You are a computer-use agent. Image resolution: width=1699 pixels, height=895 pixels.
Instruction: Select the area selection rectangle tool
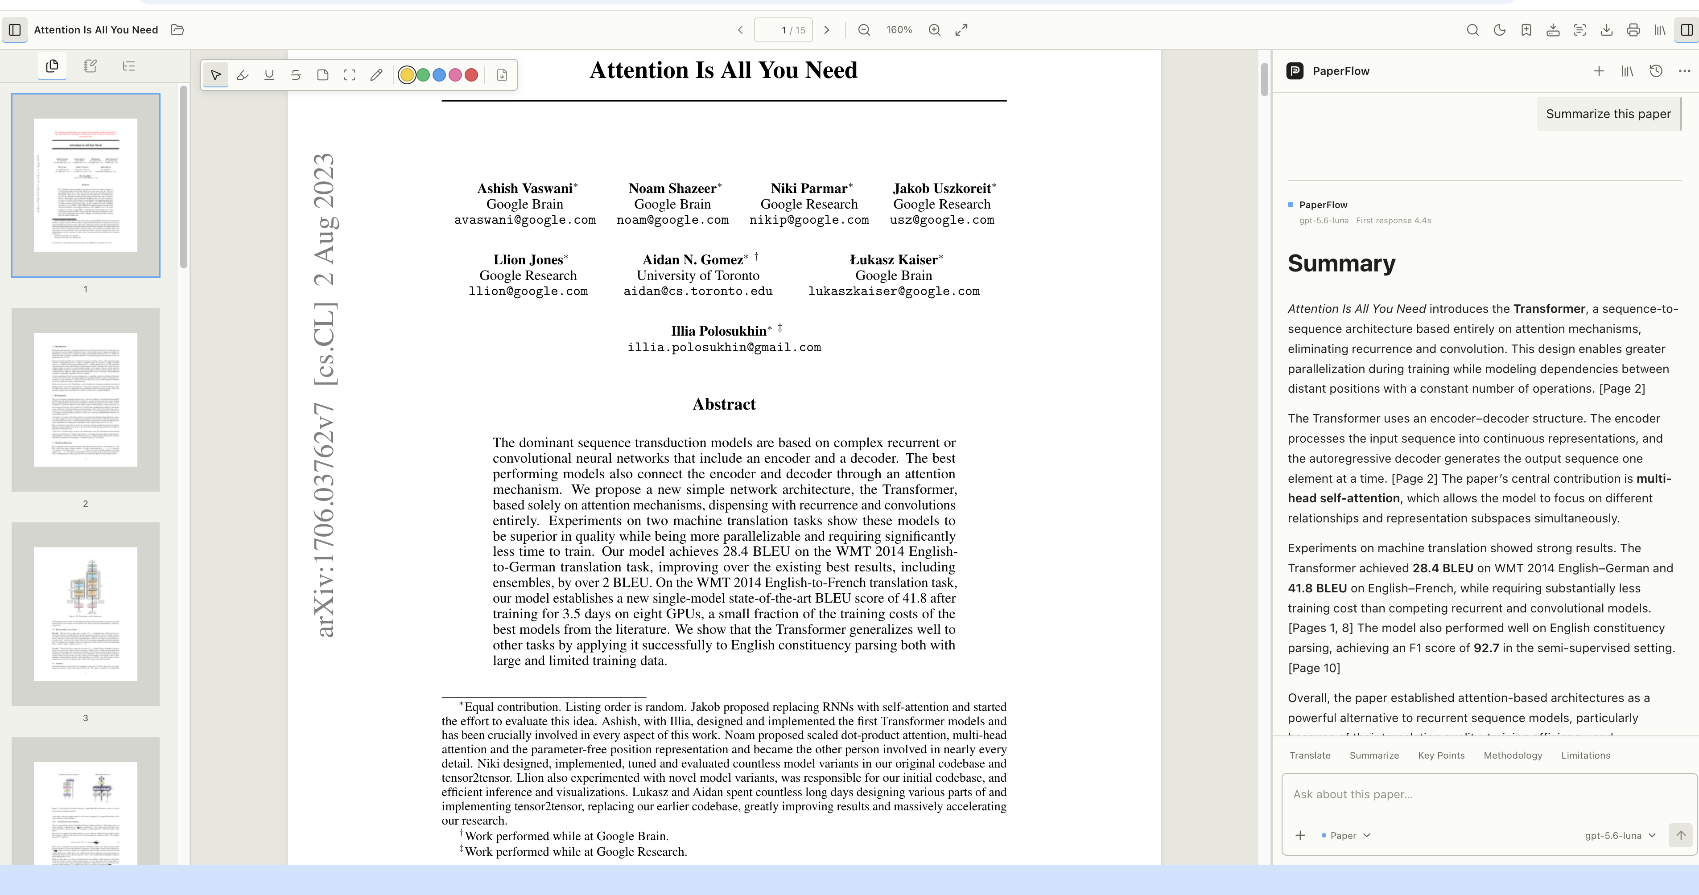(350, 75)
